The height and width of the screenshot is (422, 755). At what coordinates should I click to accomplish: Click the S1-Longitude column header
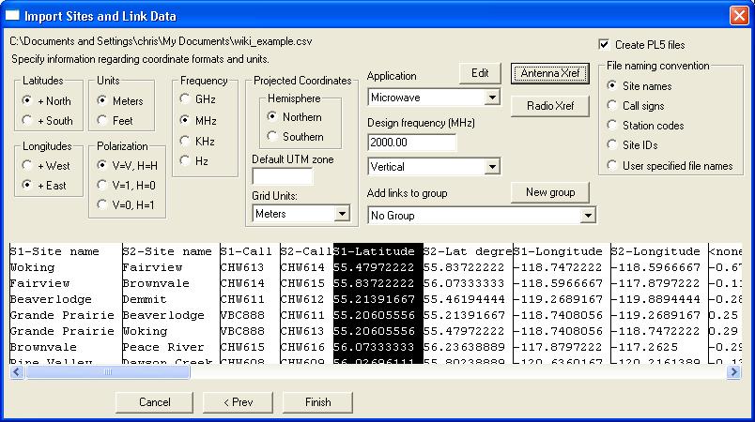click(561, 251)
